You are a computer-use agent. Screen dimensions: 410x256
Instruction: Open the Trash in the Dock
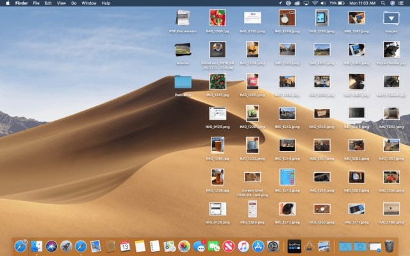tap(389, 246)
